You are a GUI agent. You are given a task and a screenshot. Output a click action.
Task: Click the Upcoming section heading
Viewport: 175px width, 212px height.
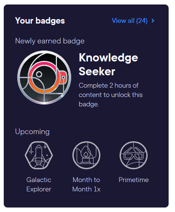click(32, 132)
